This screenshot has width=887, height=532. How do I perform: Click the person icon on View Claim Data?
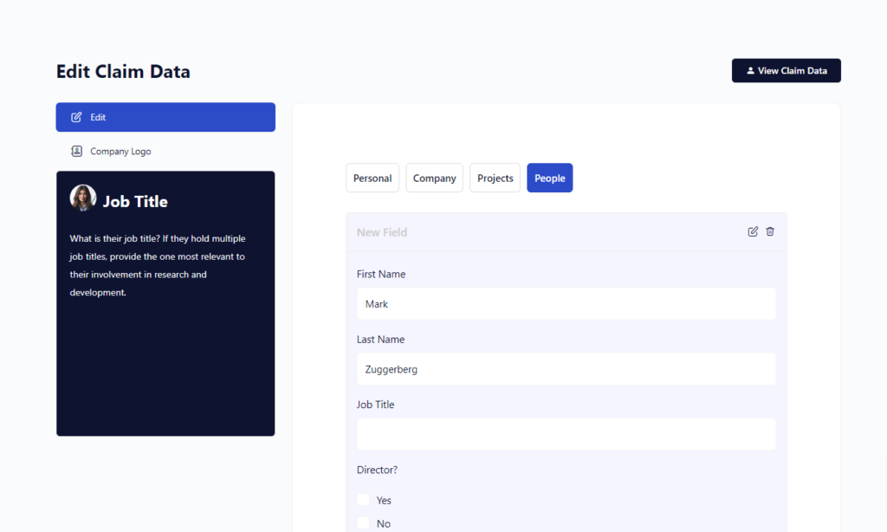click(x=750, y=71)
